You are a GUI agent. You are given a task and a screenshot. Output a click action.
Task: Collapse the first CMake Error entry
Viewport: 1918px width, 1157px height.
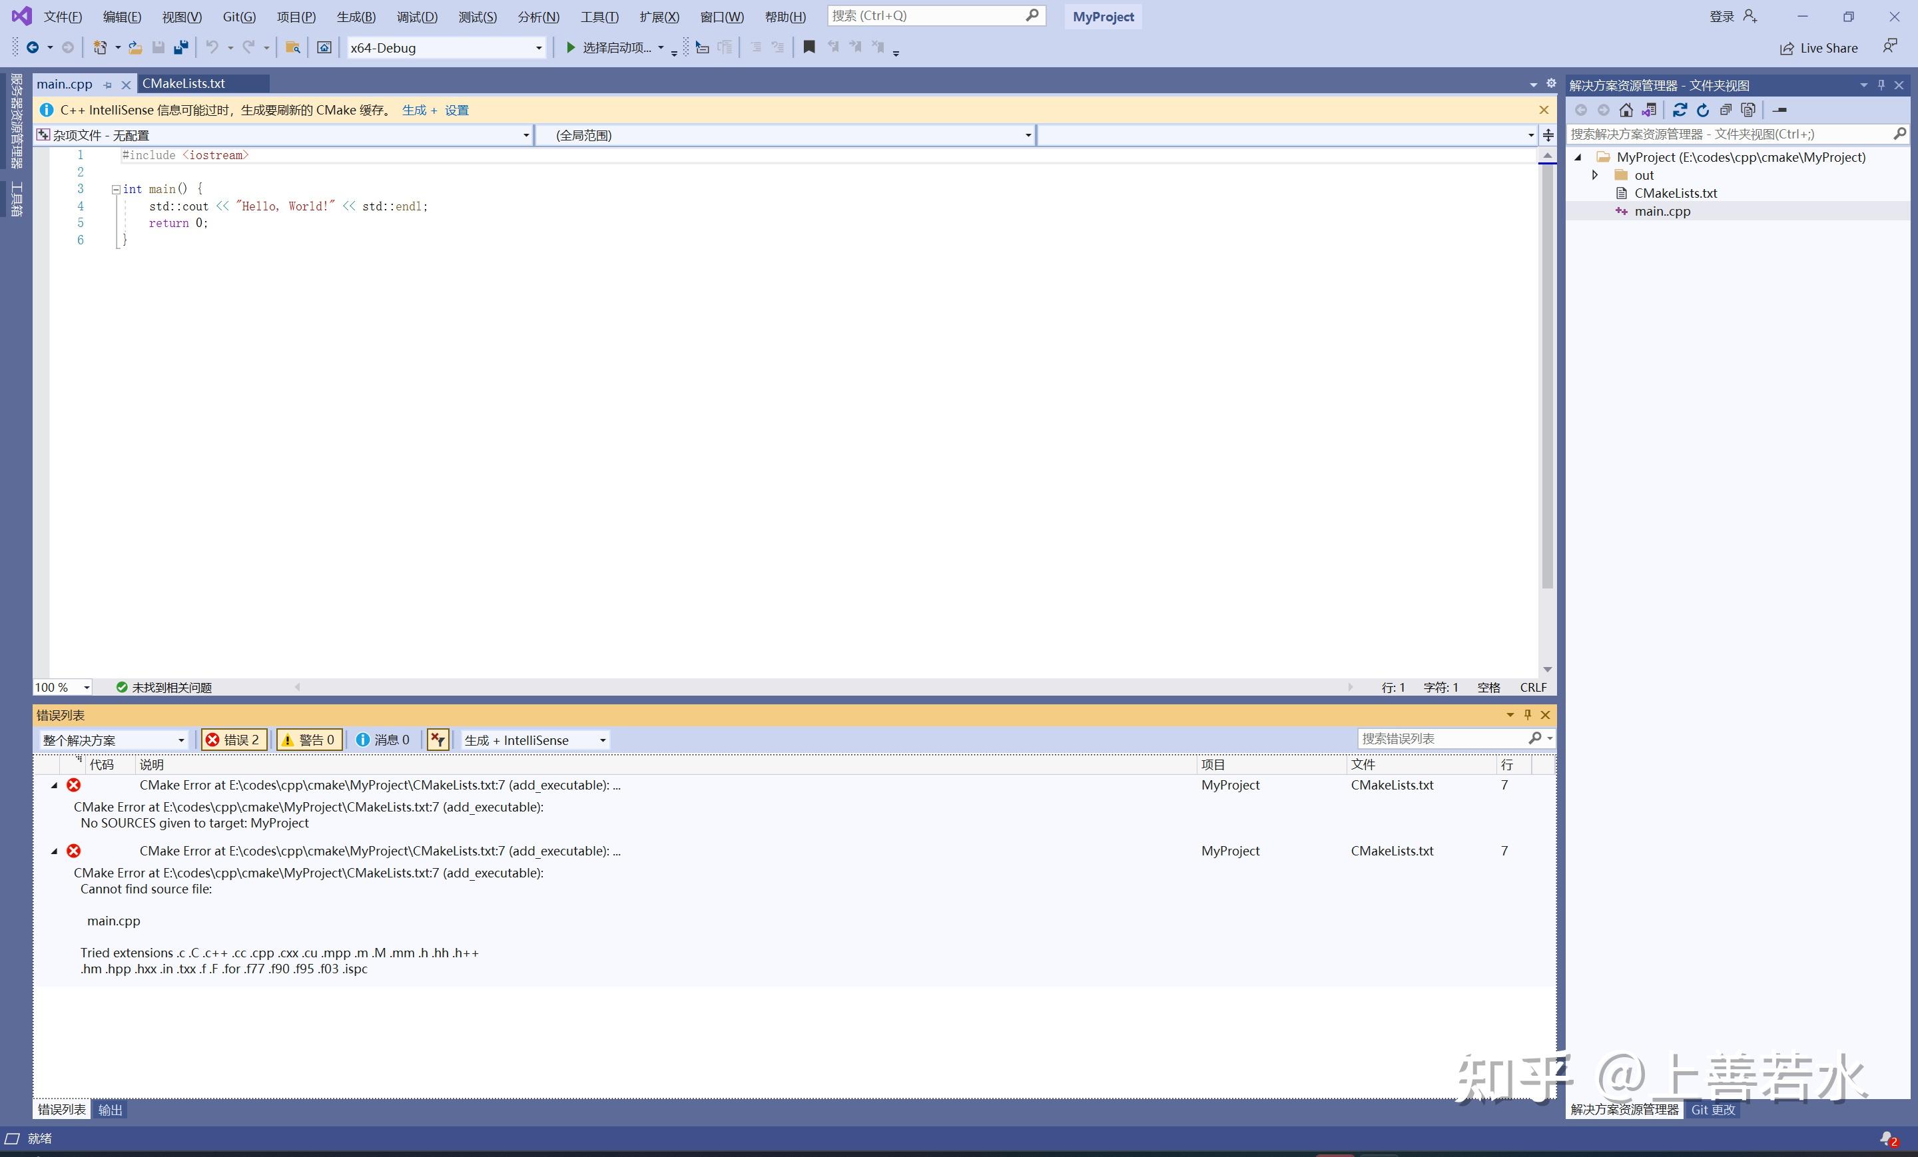[x=54, y=785]
